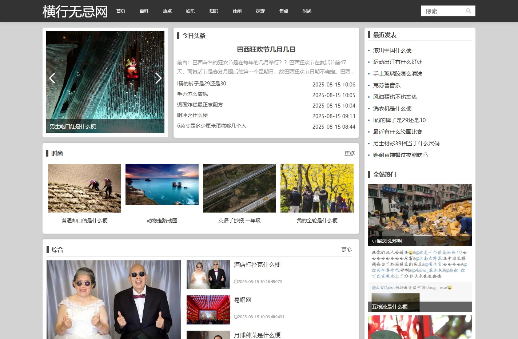Open red theater thumbnail beside 易唱网
The height and width of the screenshot is (339, 518).
pos(208,310)
